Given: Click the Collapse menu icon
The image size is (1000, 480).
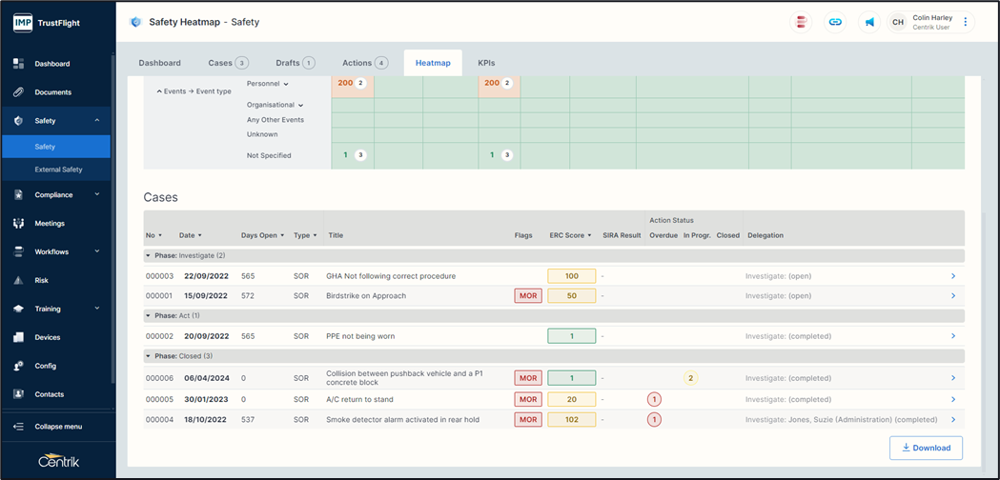Looking at the screenshot, I should click(18, 427).
